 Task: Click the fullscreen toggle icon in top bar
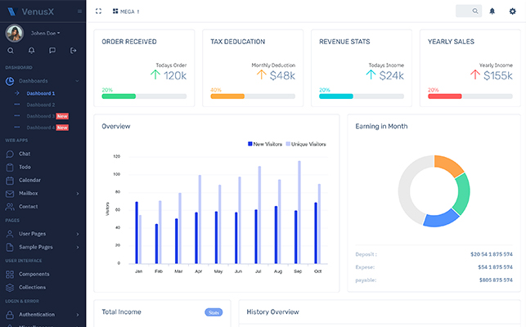[98, 11]
